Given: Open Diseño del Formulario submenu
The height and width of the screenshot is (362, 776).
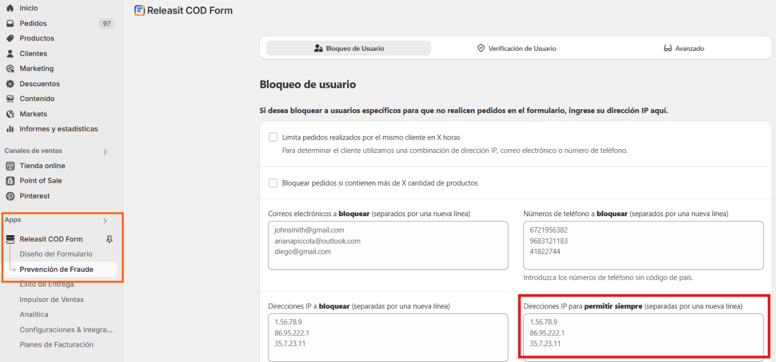Looking at the screenshot, I should [56, 254].
